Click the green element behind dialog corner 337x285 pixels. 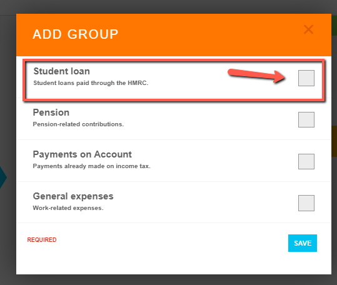tap(334, 26)
